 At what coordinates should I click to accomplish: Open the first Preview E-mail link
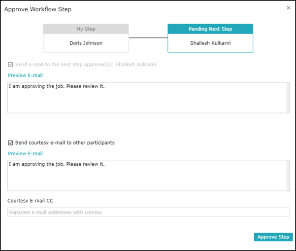point(25,75)
